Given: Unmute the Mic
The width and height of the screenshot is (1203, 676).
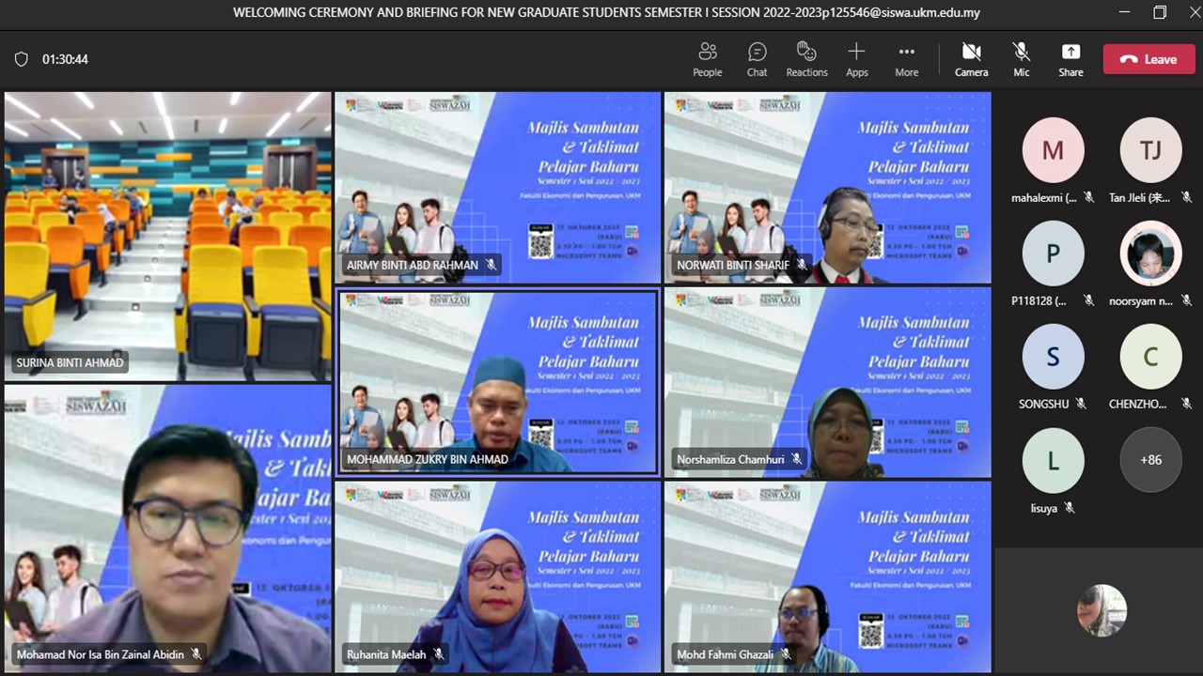Looking at the screenshot, I should point(1021,59).
